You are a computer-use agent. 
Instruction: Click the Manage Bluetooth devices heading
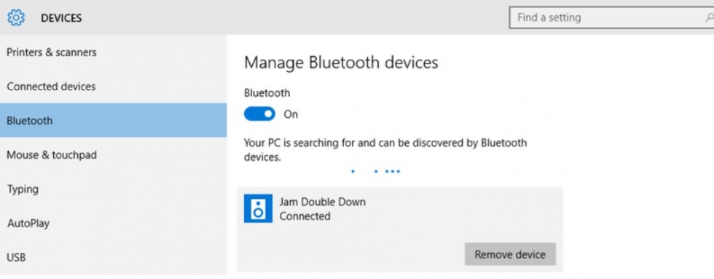pyautogui.click(x=341, y=63)
